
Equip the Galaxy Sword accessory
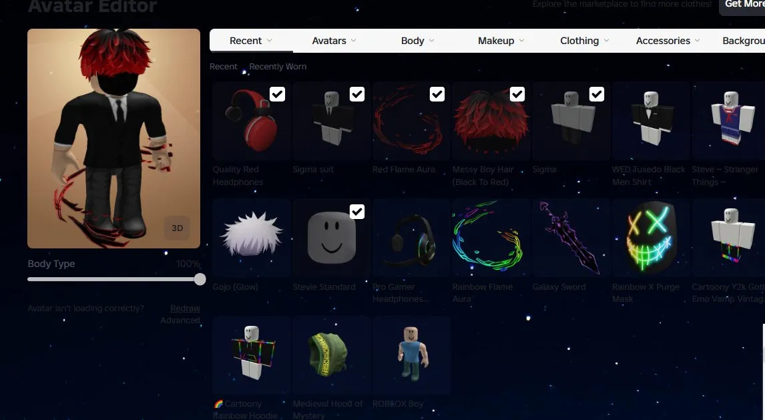571,238
